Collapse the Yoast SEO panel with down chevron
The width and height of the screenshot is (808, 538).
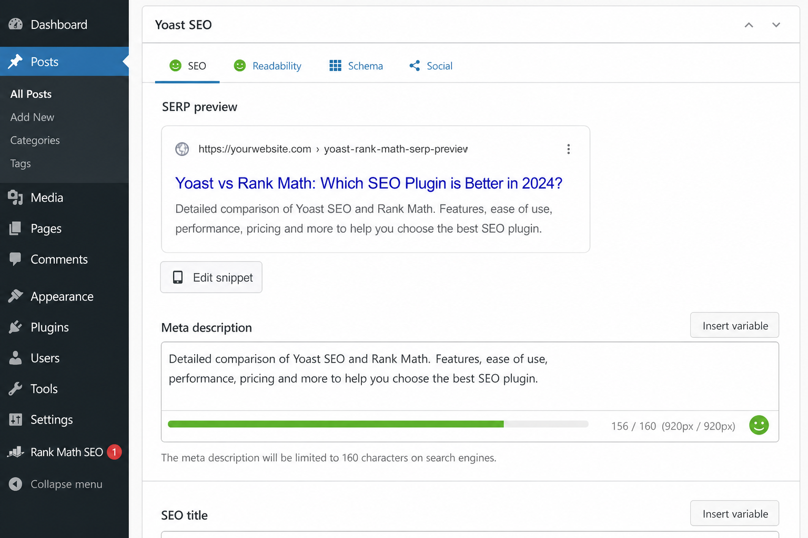(x=776, y=25)
